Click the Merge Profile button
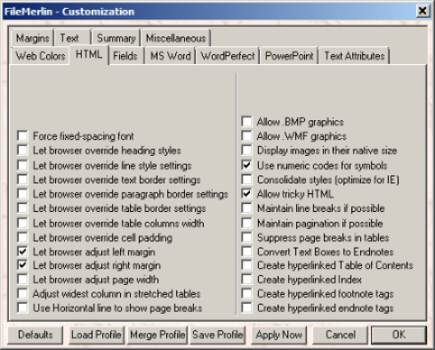The height and width of the screenshot is (350, 435). tap(157, 335)
